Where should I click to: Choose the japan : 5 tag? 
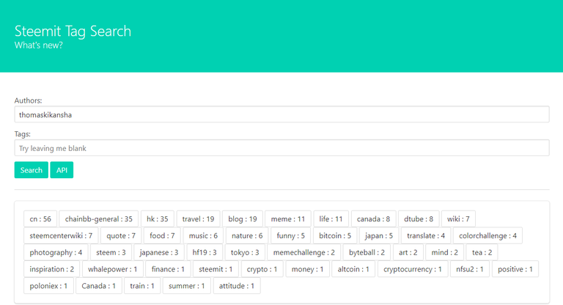(379, 235)
